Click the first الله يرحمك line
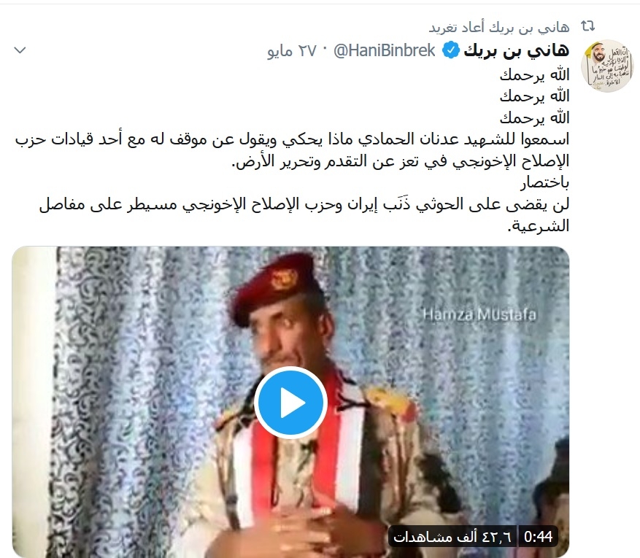The image size is (640, 558). tap(534, 74)
